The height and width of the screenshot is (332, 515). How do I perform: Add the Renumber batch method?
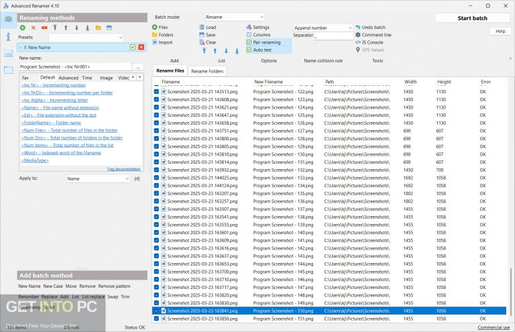pyautogui.click(x=29, y=296)
